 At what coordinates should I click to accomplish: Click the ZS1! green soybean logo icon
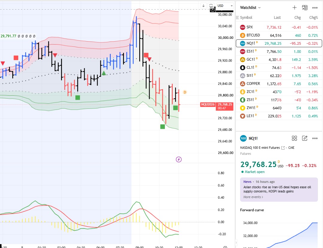click(243, 100)
